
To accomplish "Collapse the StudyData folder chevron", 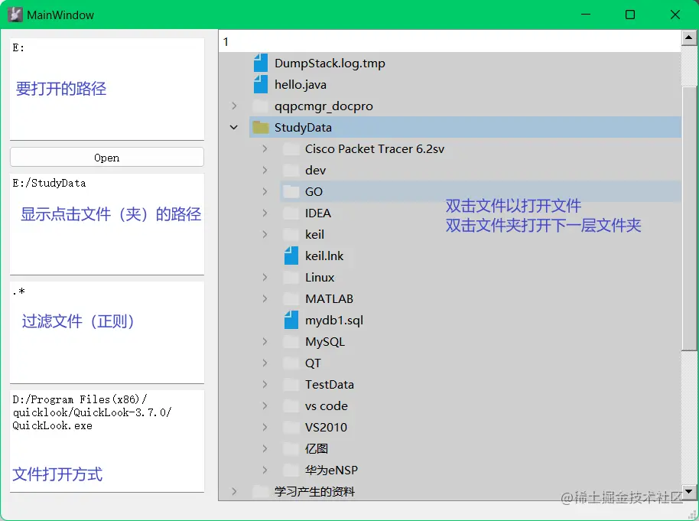I will click(x=234, y=128).
